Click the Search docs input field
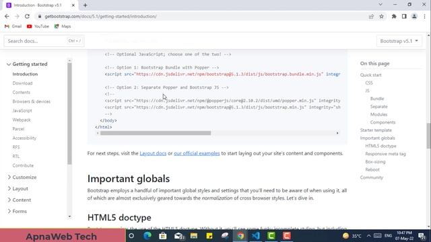The width and height of the screenshot is (431, 242). (x=44, y=41)
